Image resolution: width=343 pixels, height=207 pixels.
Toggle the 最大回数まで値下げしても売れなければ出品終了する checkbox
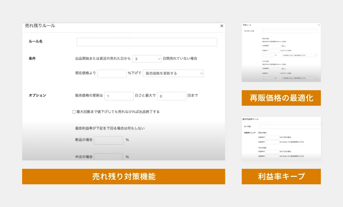(74, 112)
